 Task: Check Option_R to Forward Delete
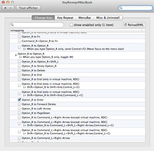[19, 104]
